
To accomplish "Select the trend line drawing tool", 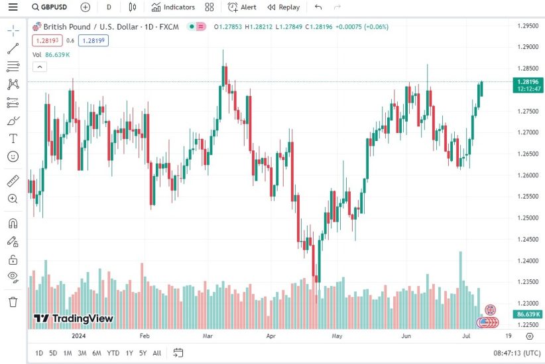I will 13,48.
